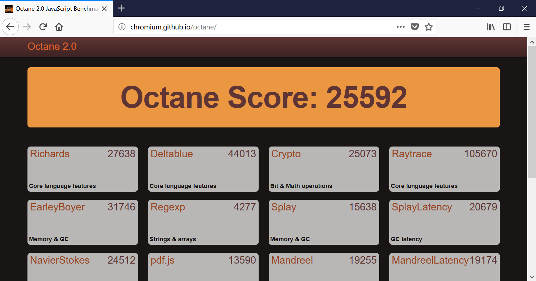Viewport: 536px width, 281px height.
Task: Open the browser home page
Action: click(59, 27)
